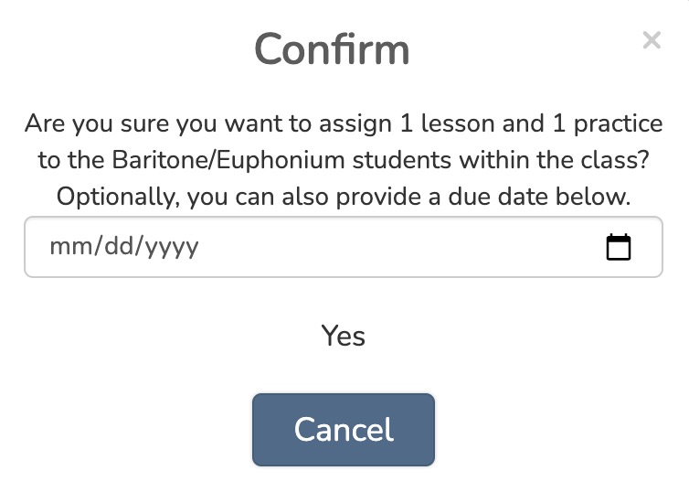Click empty space right of yyyy in date box
This screenshot has width=689, height=492.
coord(393,247)
